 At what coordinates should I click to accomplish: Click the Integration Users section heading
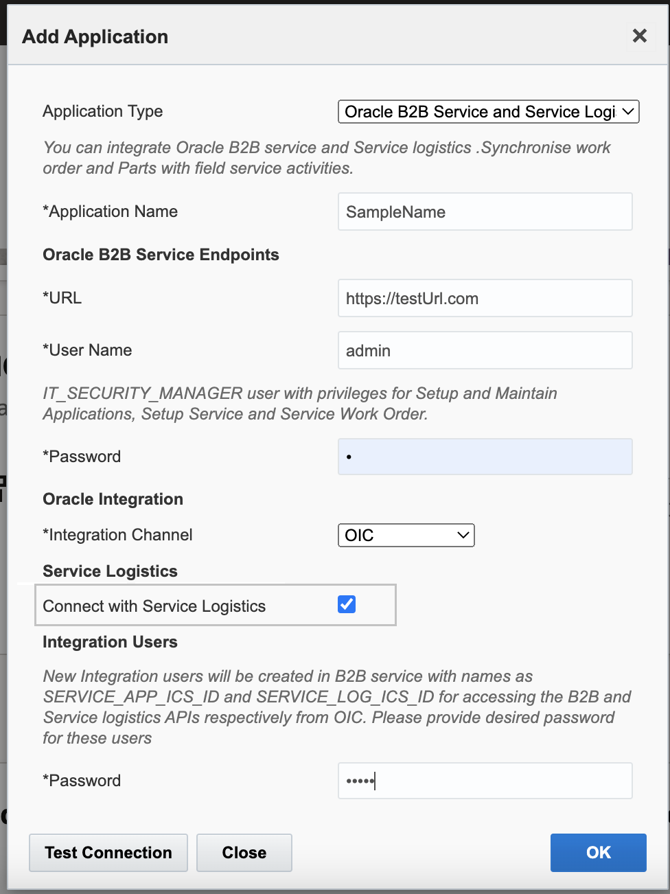[x=110, y=642]
